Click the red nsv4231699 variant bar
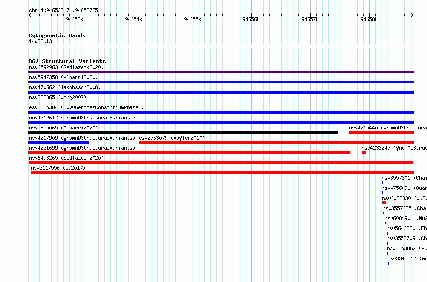This screenshot has width=427, height=282. [189, 153]
